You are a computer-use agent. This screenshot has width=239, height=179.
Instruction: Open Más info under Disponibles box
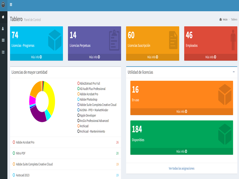pos(182,152)
